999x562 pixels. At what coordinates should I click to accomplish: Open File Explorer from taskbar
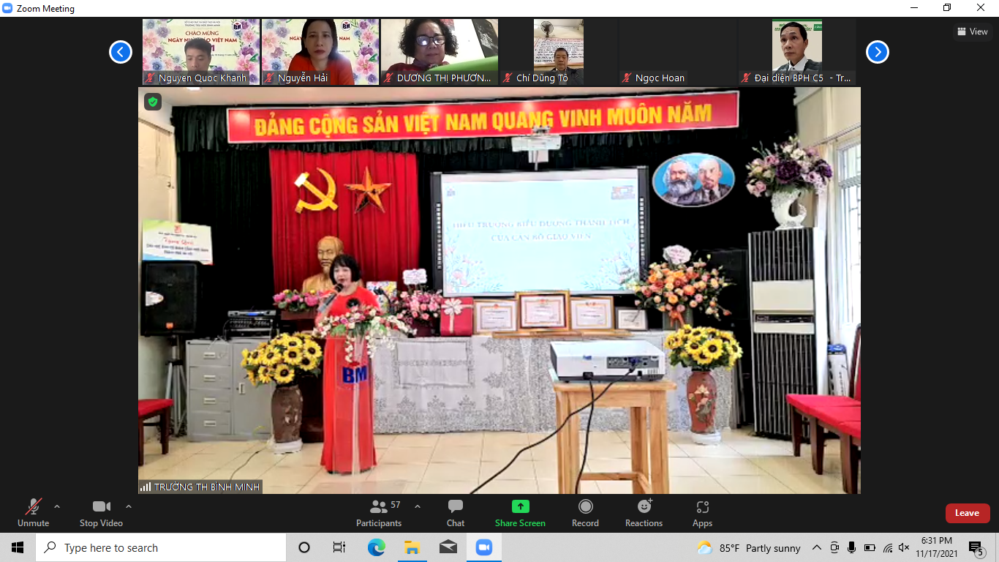pyautogui.click(x=412, y=547)
